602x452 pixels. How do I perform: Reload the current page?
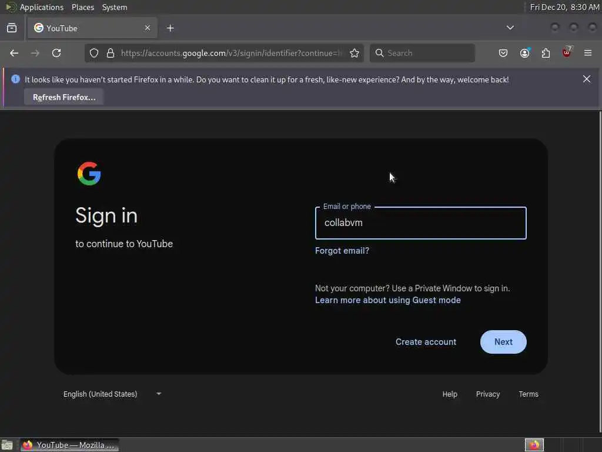[56, 53]
